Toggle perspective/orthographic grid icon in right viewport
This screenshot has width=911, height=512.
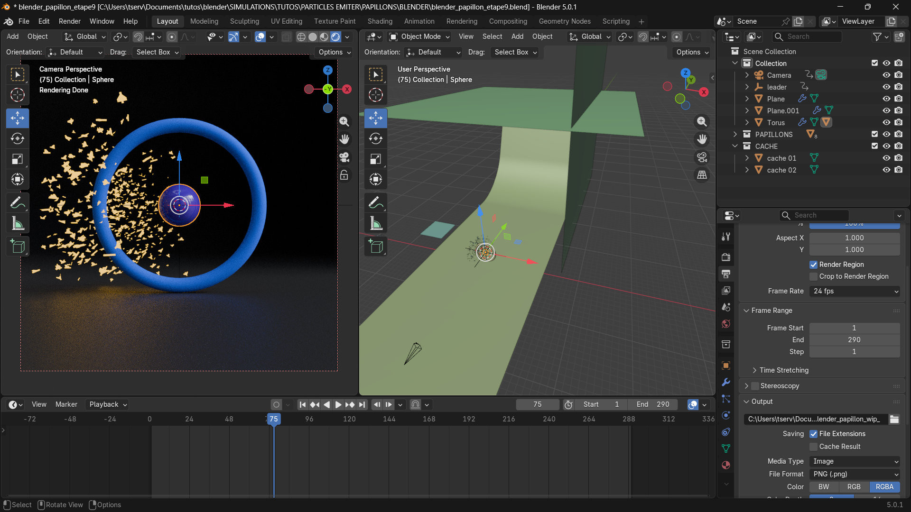pyautogui.click(x=702, y=175)
